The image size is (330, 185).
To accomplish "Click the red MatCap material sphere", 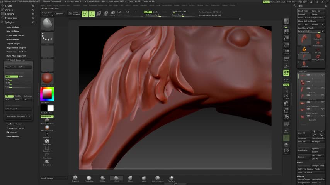I will click(47, 78).
